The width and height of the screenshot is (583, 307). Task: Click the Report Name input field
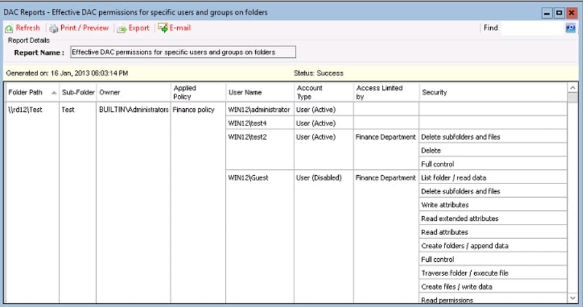(x=184, y=52)
